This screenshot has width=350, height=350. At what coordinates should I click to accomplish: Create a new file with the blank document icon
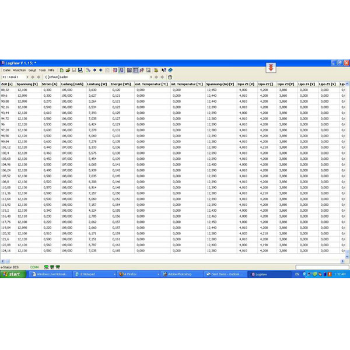click(x=62, y=71)
